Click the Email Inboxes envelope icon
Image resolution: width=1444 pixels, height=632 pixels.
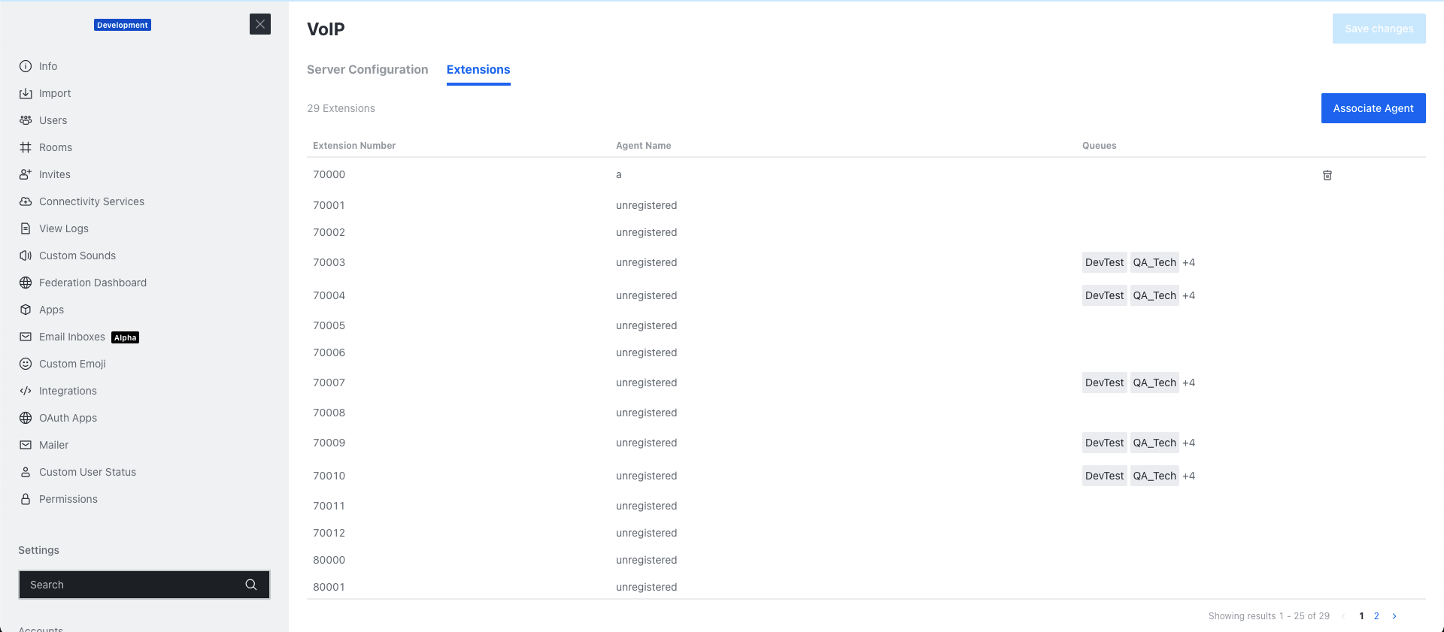pos(26,337)
